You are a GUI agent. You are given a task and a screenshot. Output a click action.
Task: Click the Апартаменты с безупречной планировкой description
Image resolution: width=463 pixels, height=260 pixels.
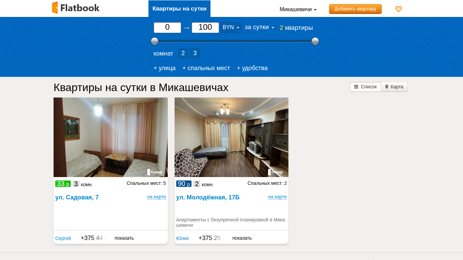(231, 222)
